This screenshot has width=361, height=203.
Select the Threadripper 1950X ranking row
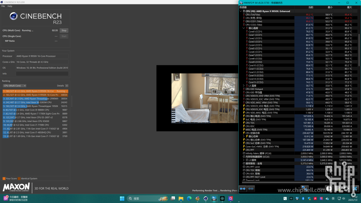(35, 106)
